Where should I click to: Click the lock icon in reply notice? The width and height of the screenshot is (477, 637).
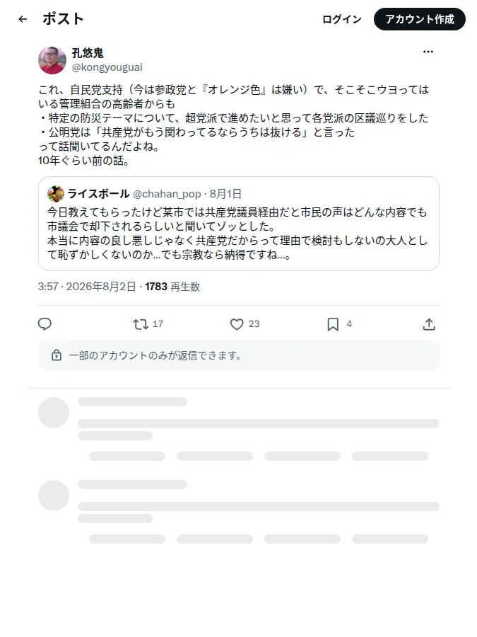coord(57,355)
